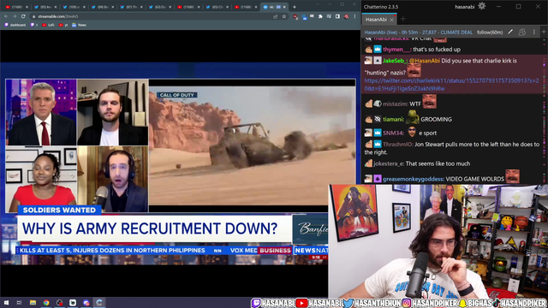Image resolution: width=548 pixels, height=308 pixels.
Task: Switch to the Twitter (95) tab
Action: click(x=45, y=7)
